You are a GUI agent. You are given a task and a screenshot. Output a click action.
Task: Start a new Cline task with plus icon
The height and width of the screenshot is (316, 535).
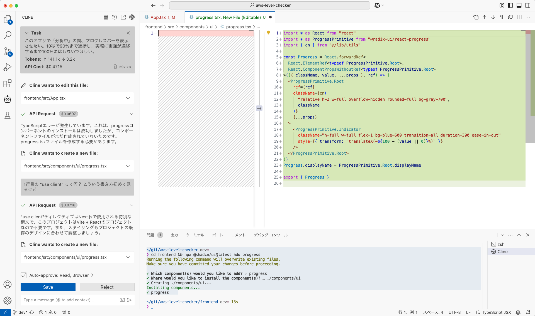pyautogui.click(x=97, y=17)
